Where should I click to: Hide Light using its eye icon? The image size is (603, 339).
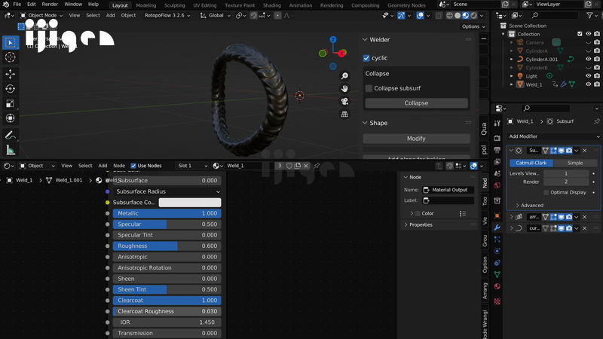click(588, 76)
